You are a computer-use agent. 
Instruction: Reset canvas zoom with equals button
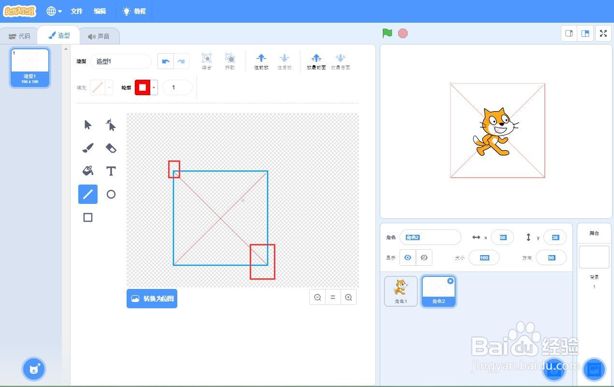click(x=333, y=297)
